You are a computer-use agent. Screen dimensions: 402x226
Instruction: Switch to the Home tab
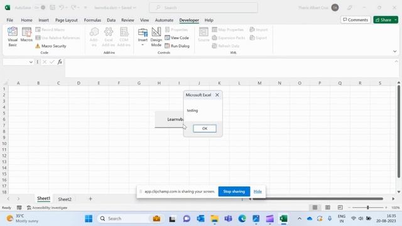tap(26, 20)
